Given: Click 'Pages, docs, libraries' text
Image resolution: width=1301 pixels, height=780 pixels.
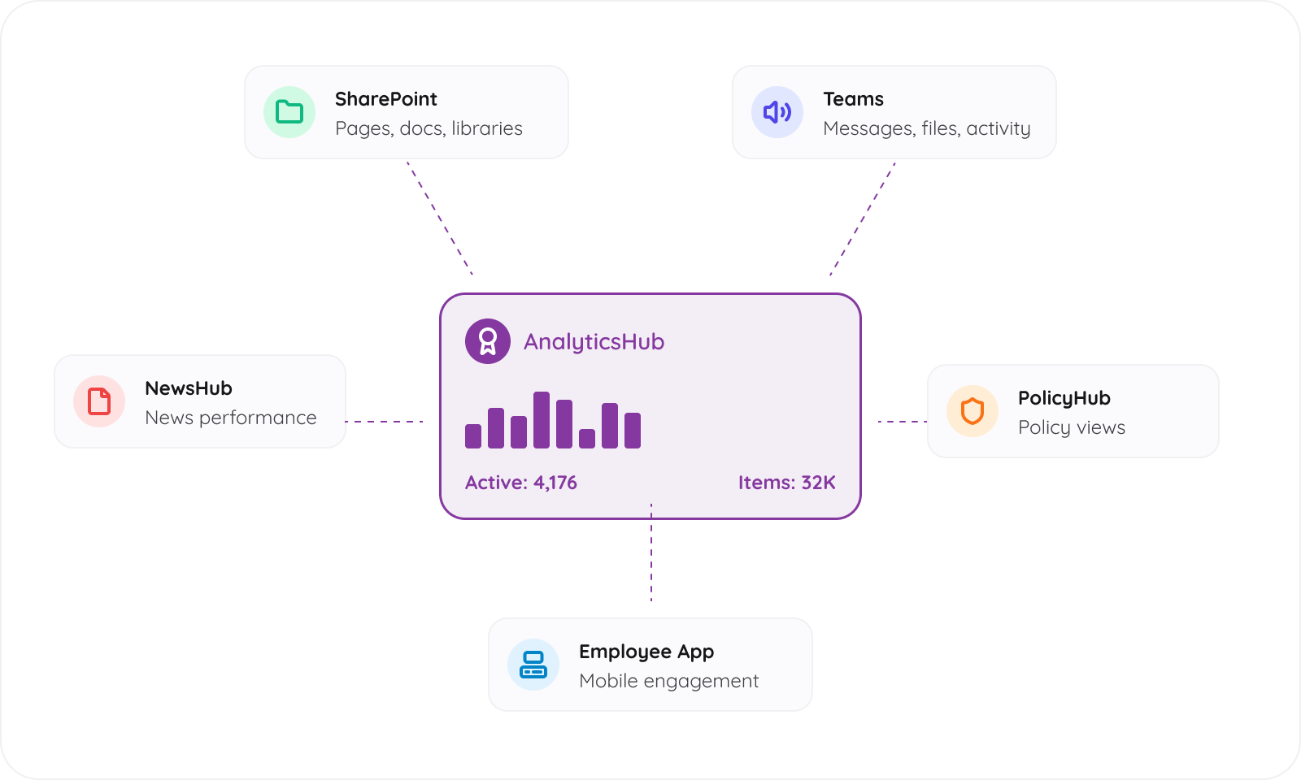Looking at the screenshot, I should click(x=429, y=128).
